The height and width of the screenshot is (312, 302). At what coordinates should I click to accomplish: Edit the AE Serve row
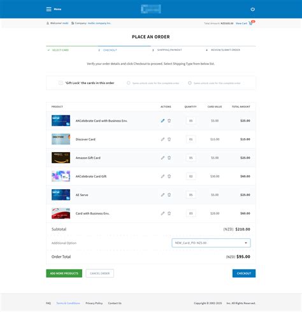pos(162,195)
